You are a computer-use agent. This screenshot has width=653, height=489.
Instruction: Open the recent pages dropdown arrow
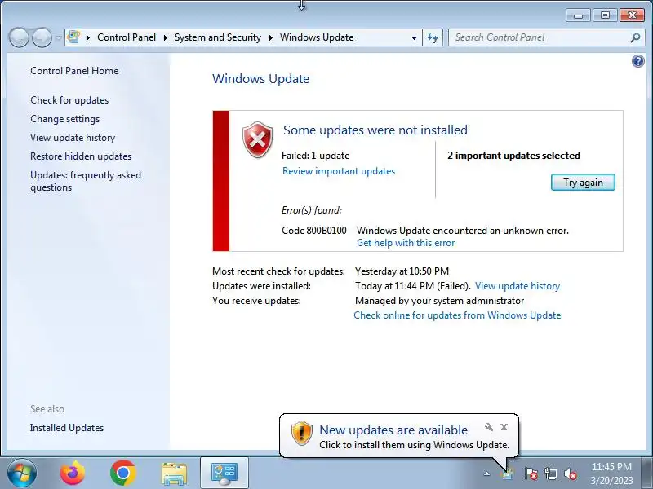click(x=58, y=37)
